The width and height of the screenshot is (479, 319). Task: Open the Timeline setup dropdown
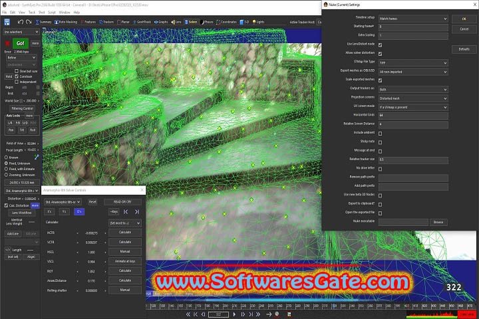tap(413, 19)
